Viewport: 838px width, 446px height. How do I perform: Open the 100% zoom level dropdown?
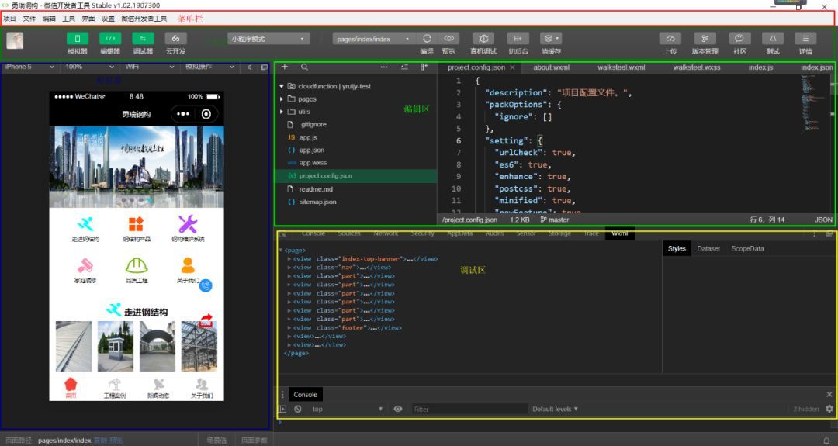pos(90,67)
